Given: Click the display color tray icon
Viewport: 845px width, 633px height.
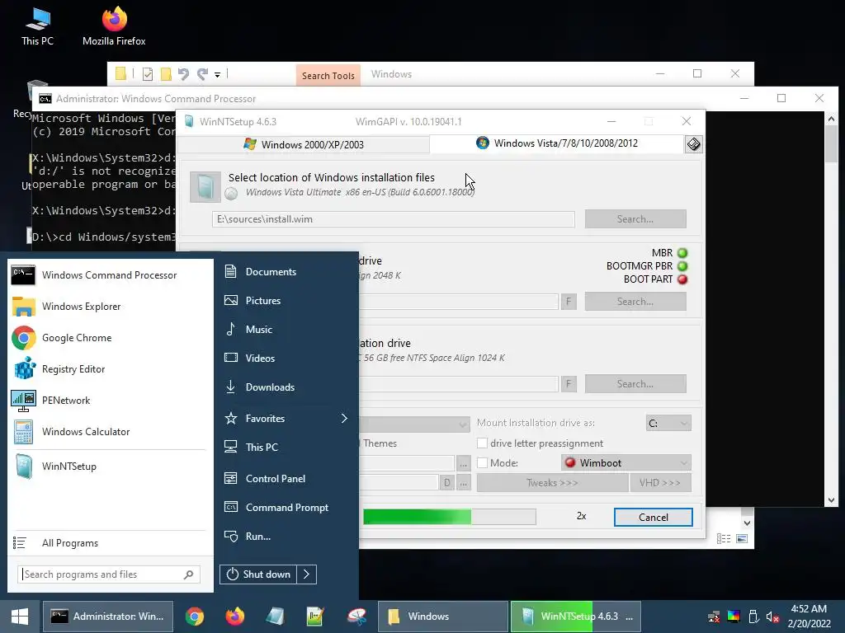Looking at the screenshot, I should coord(734,617).
